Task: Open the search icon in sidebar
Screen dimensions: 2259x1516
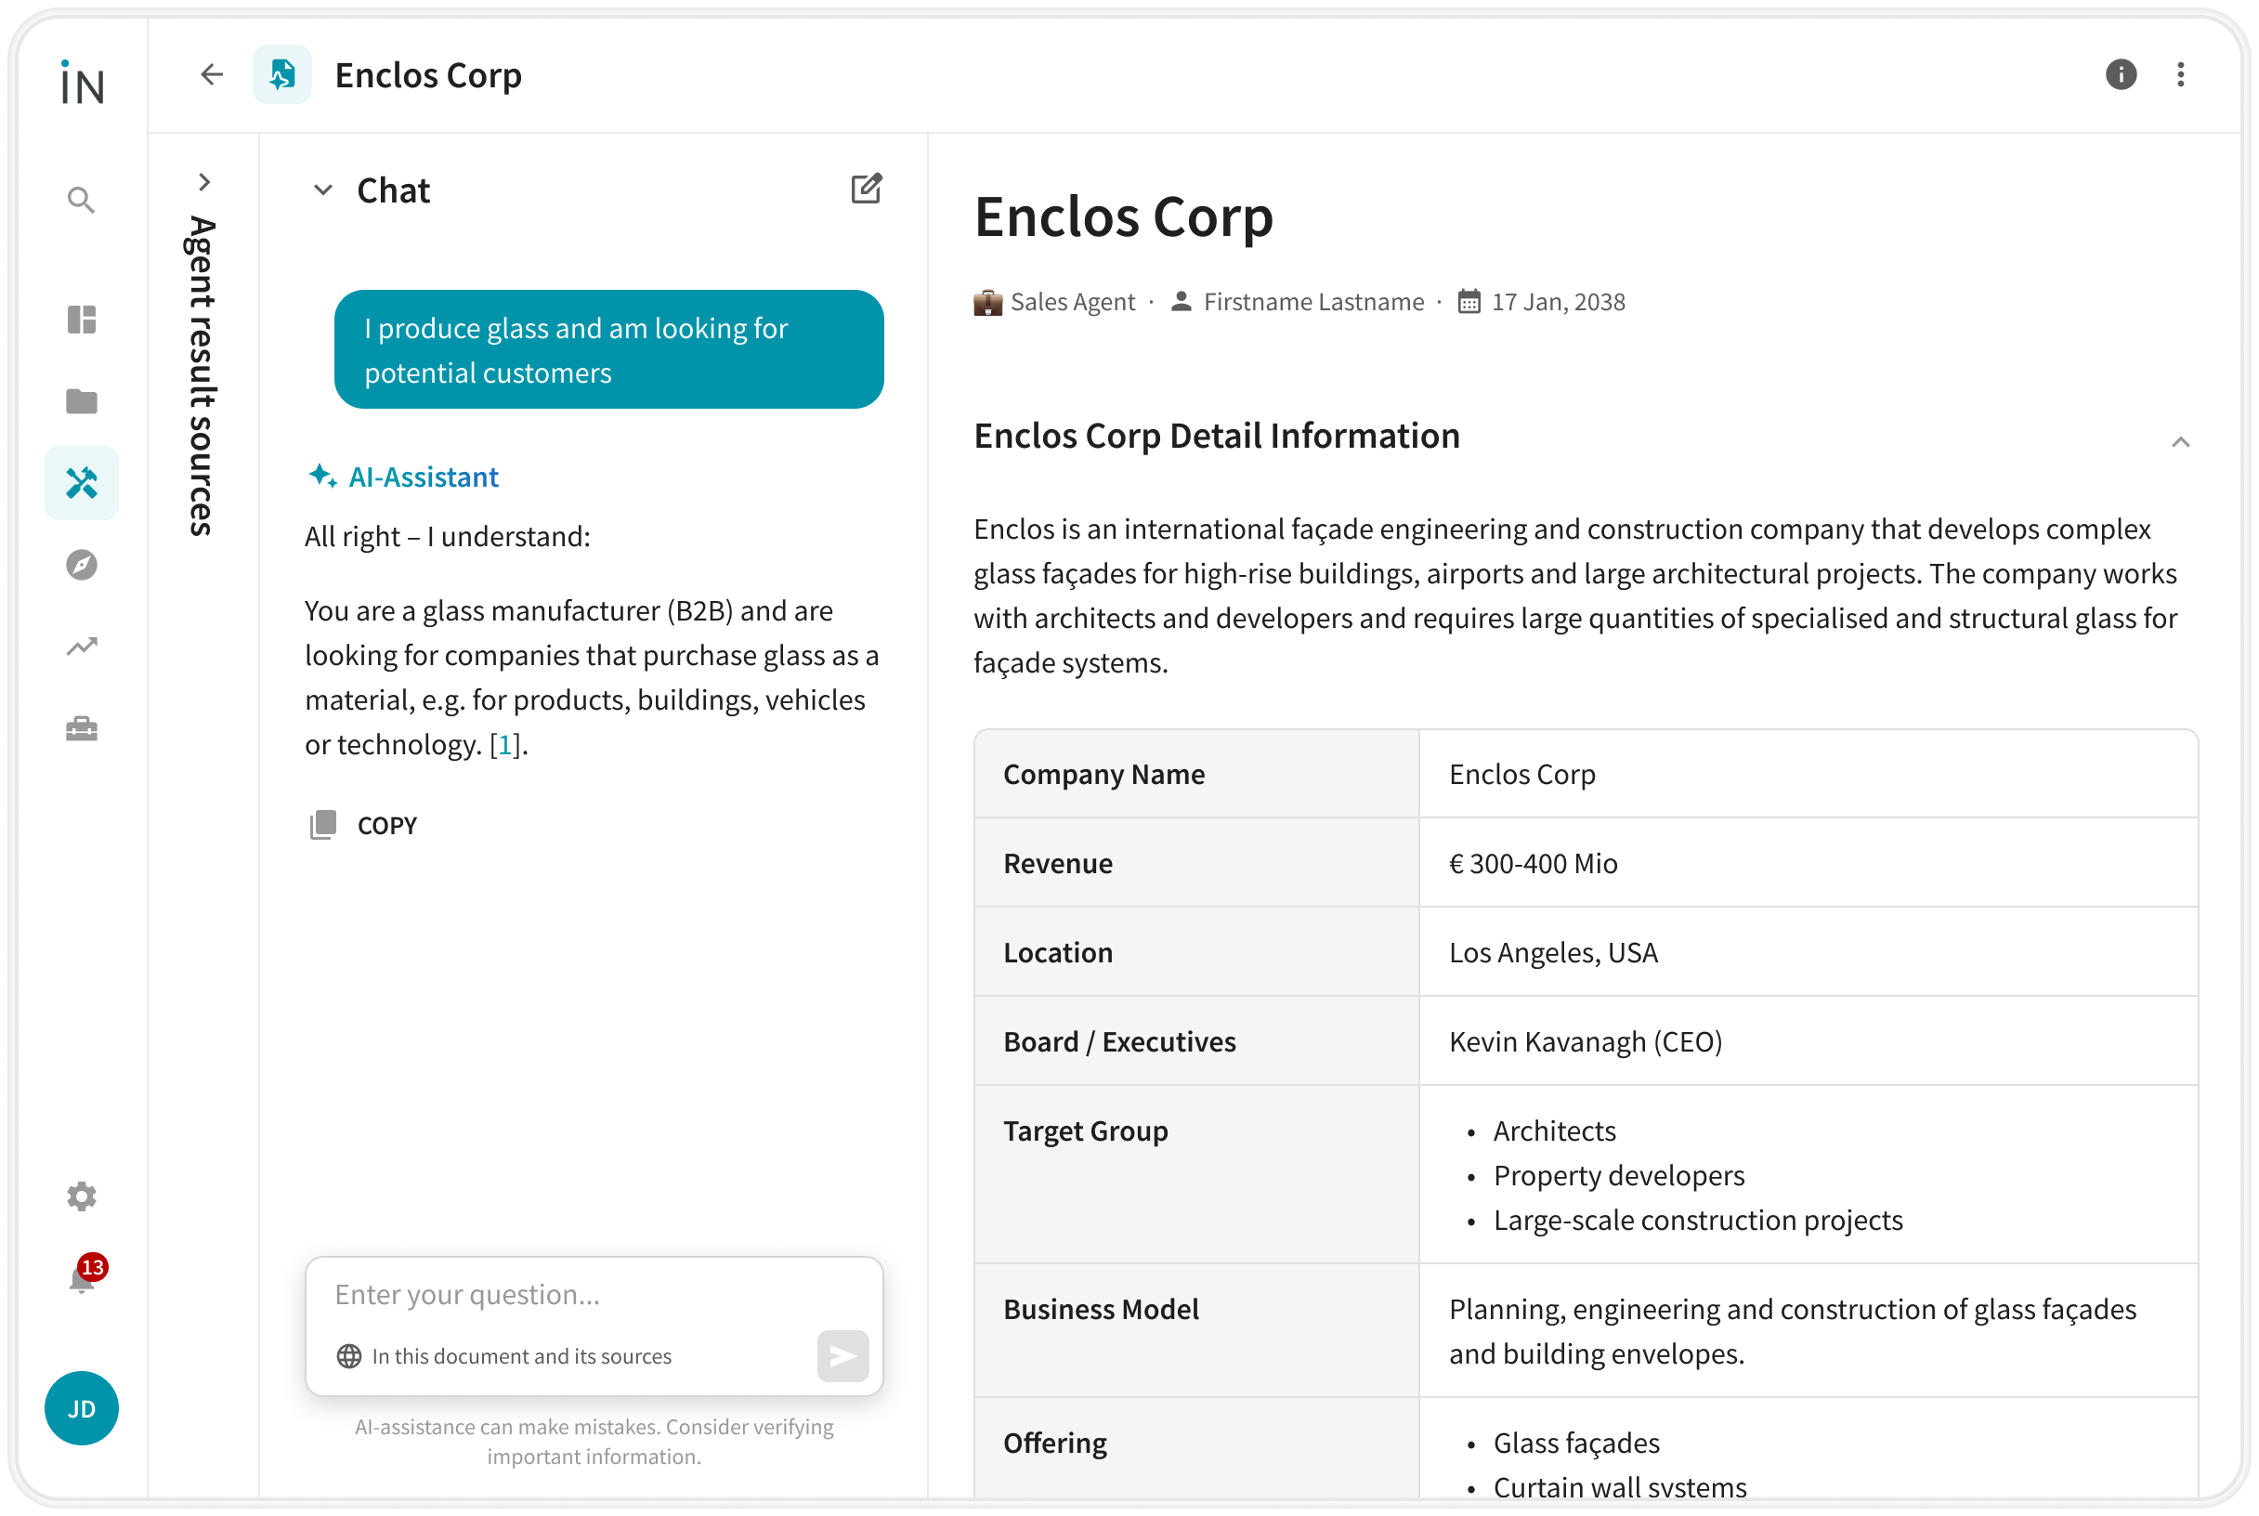Action: pos(81,200)
